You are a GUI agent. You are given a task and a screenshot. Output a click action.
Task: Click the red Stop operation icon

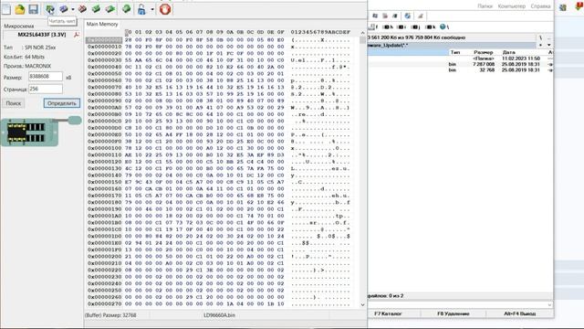(x=165, y=9)
